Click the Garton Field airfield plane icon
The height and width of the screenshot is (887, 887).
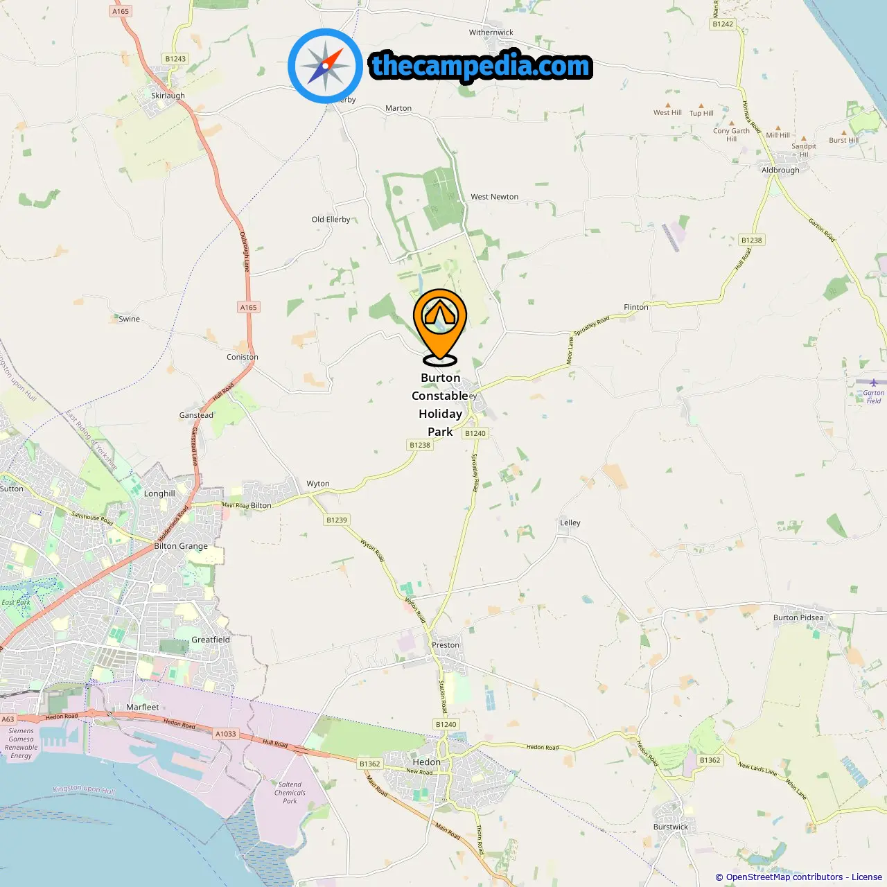(873, 383)
